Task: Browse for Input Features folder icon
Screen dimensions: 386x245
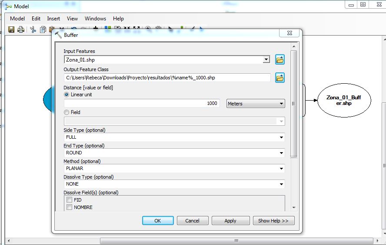Action: tap(280, 60)
